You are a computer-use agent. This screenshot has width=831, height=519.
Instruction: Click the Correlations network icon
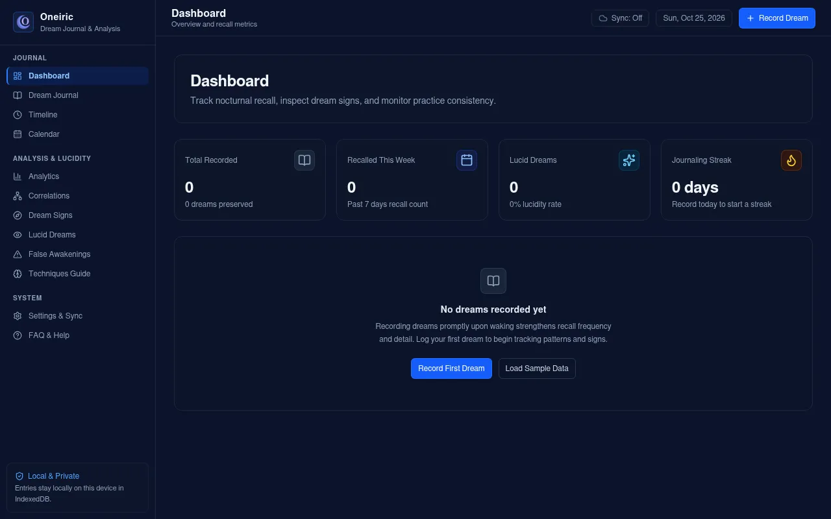coord(18,196)
